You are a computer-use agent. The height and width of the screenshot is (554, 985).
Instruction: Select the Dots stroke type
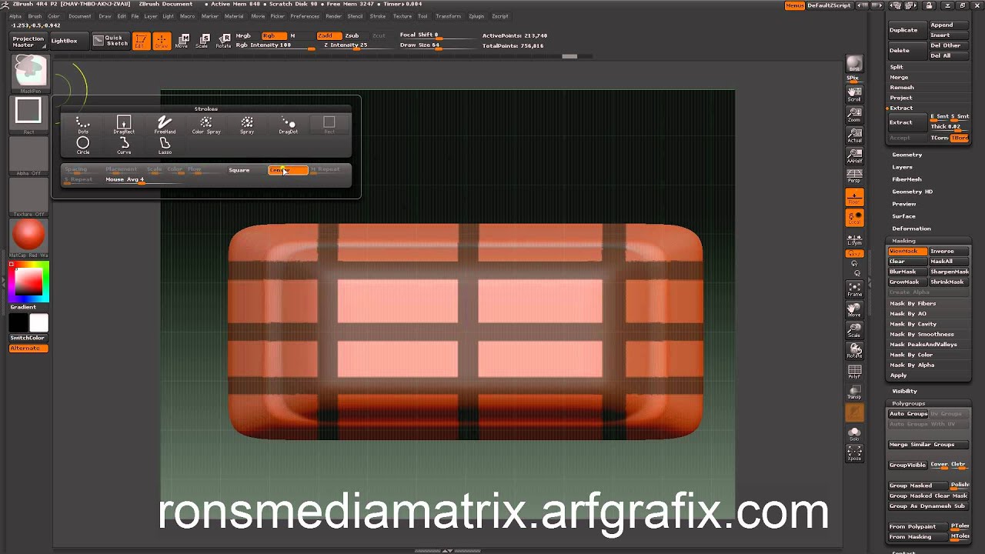tap(82, 125)
